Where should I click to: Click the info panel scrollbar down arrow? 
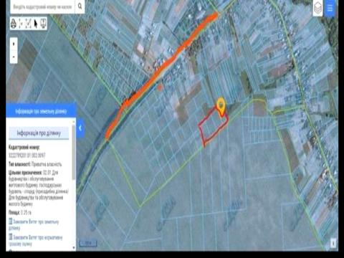(x=74, y=248)
